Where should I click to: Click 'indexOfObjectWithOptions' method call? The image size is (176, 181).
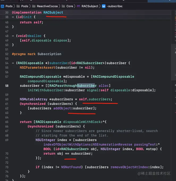point(67,145)
